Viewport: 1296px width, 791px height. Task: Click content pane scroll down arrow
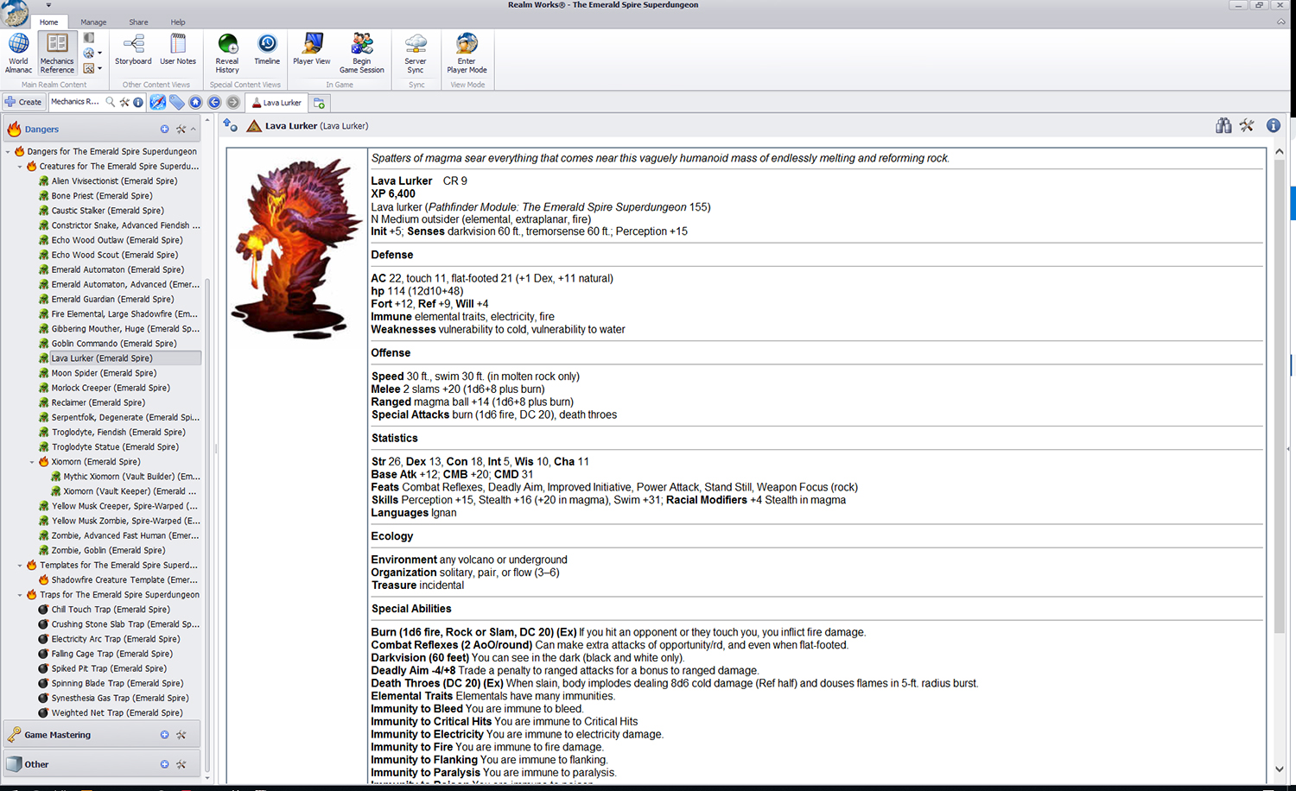[1280, 769]
